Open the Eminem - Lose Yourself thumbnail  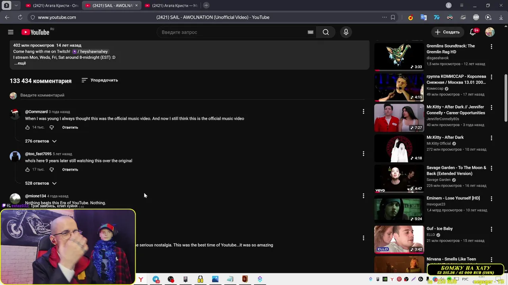[x=399, y=209]
